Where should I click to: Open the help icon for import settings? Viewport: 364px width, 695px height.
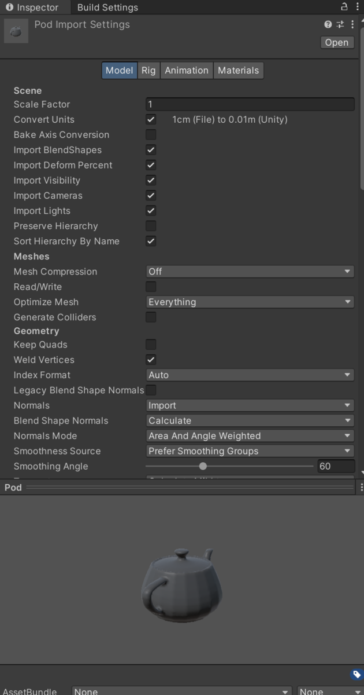(328, 24)
